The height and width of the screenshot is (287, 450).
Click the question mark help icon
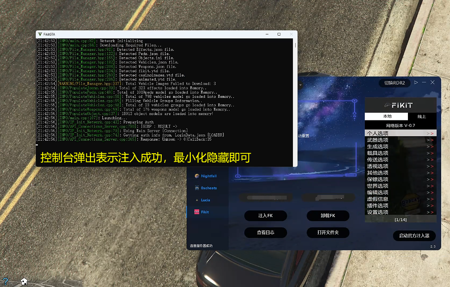click(x=5, y=281)
